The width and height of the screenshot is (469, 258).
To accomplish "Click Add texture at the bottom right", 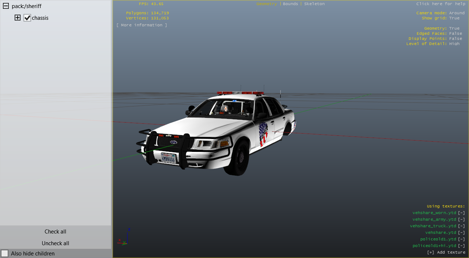I will point(446,253).
